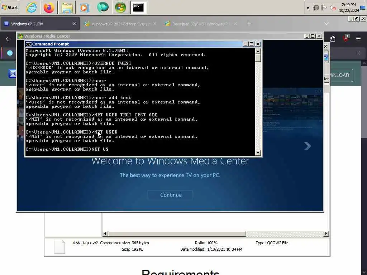367x275 pixels.
Task: Maximize the Windows Media Center window
Action: pos(313,36)
